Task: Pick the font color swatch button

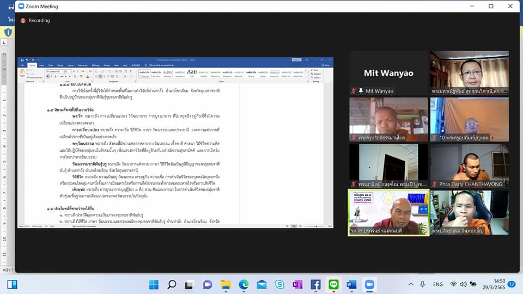Action: point(87,77)
